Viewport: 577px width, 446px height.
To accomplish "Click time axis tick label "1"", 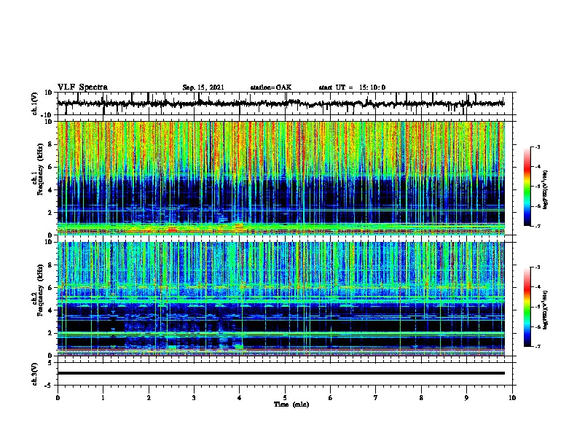I will click(103, 397).
